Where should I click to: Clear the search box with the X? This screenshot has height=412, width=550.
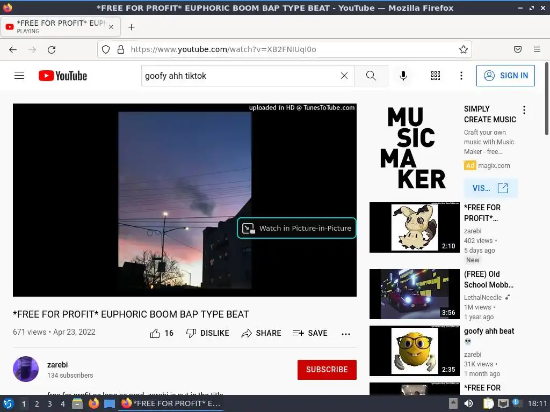pyautogui.click(x=344, y=76)
